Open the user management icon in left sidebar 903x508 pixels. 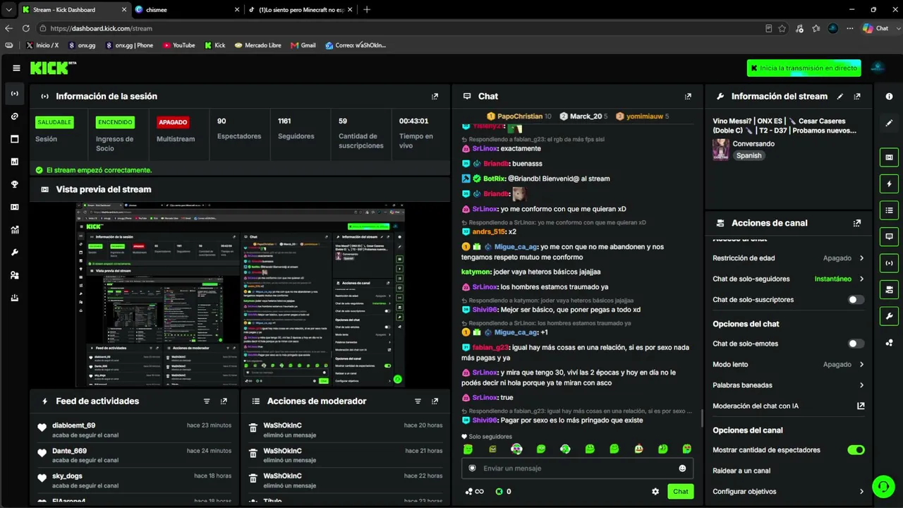[x=15, y=274]
